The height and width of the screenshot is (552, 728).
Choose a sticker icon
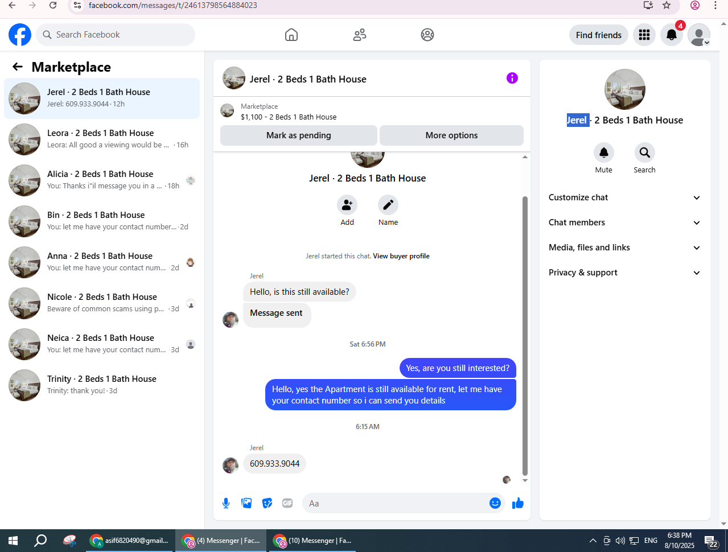(267, 503)
